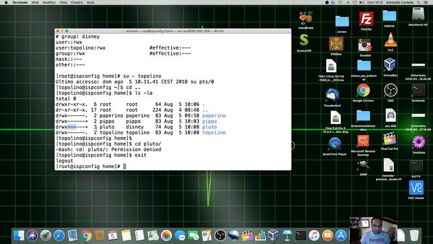Launch FileZilla from the desktop
Image resolution: width=433 pixels, height=244 pixels.
pyautogui.click(x=366, y=19)
